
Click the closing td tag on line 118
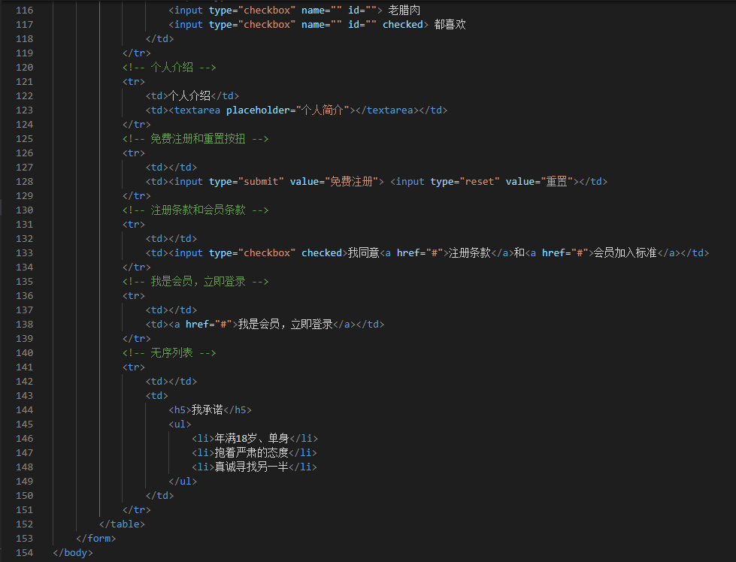(x=159, y=39)
